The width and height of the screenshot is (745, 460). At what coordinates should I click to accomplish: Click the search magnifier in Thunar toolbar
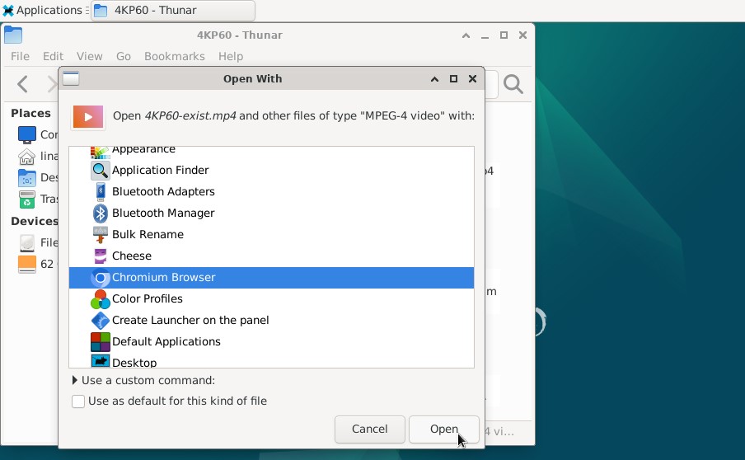tap(513, 84)
